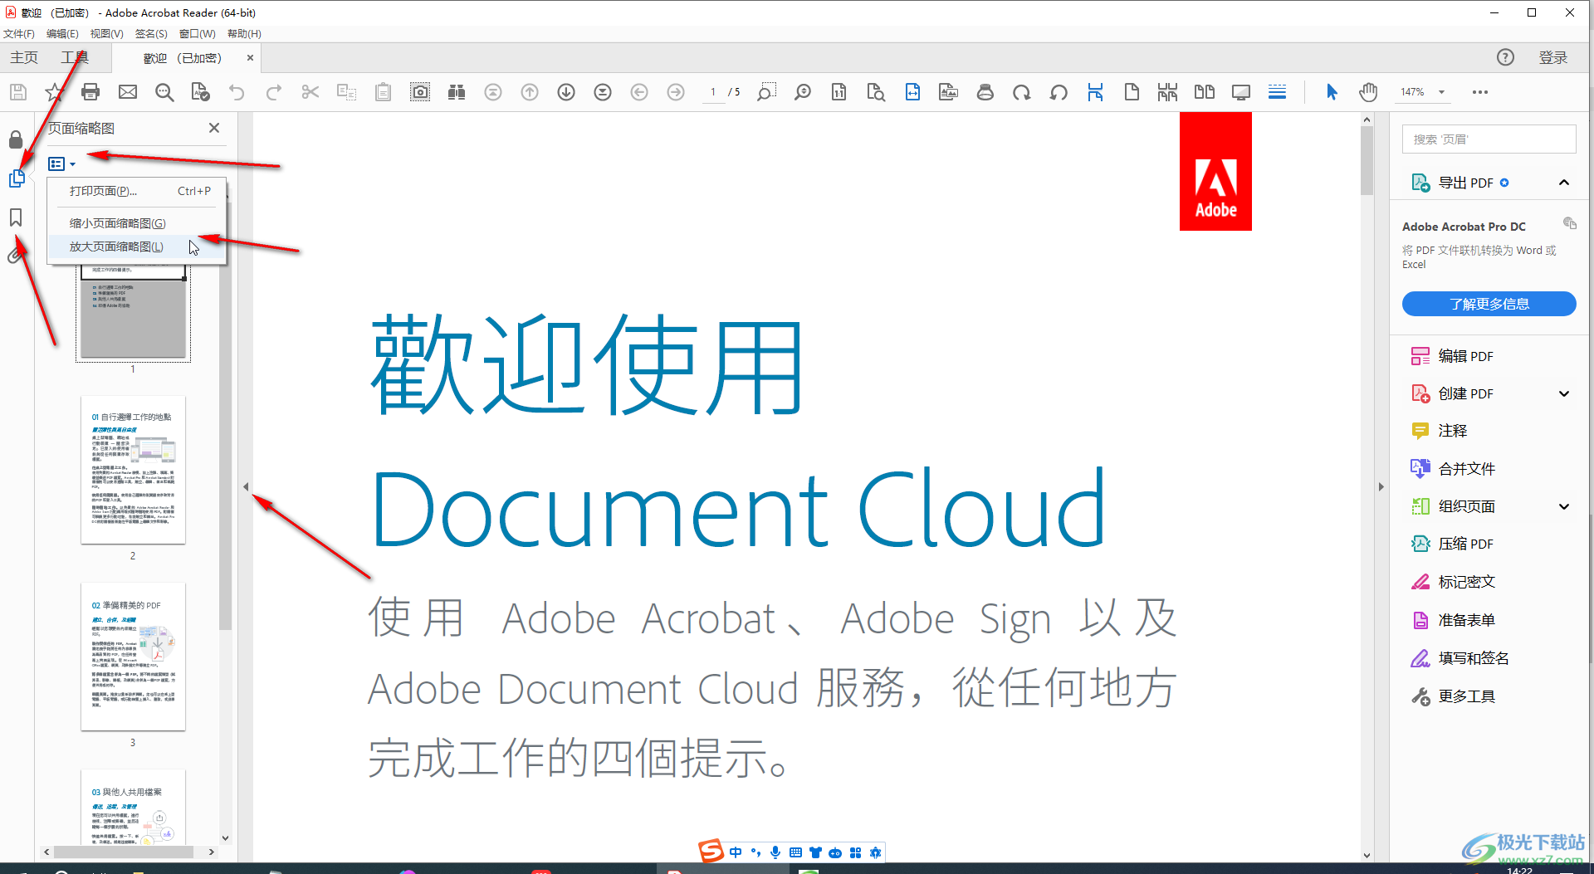Open the 填写和签名 tool

1460,658
